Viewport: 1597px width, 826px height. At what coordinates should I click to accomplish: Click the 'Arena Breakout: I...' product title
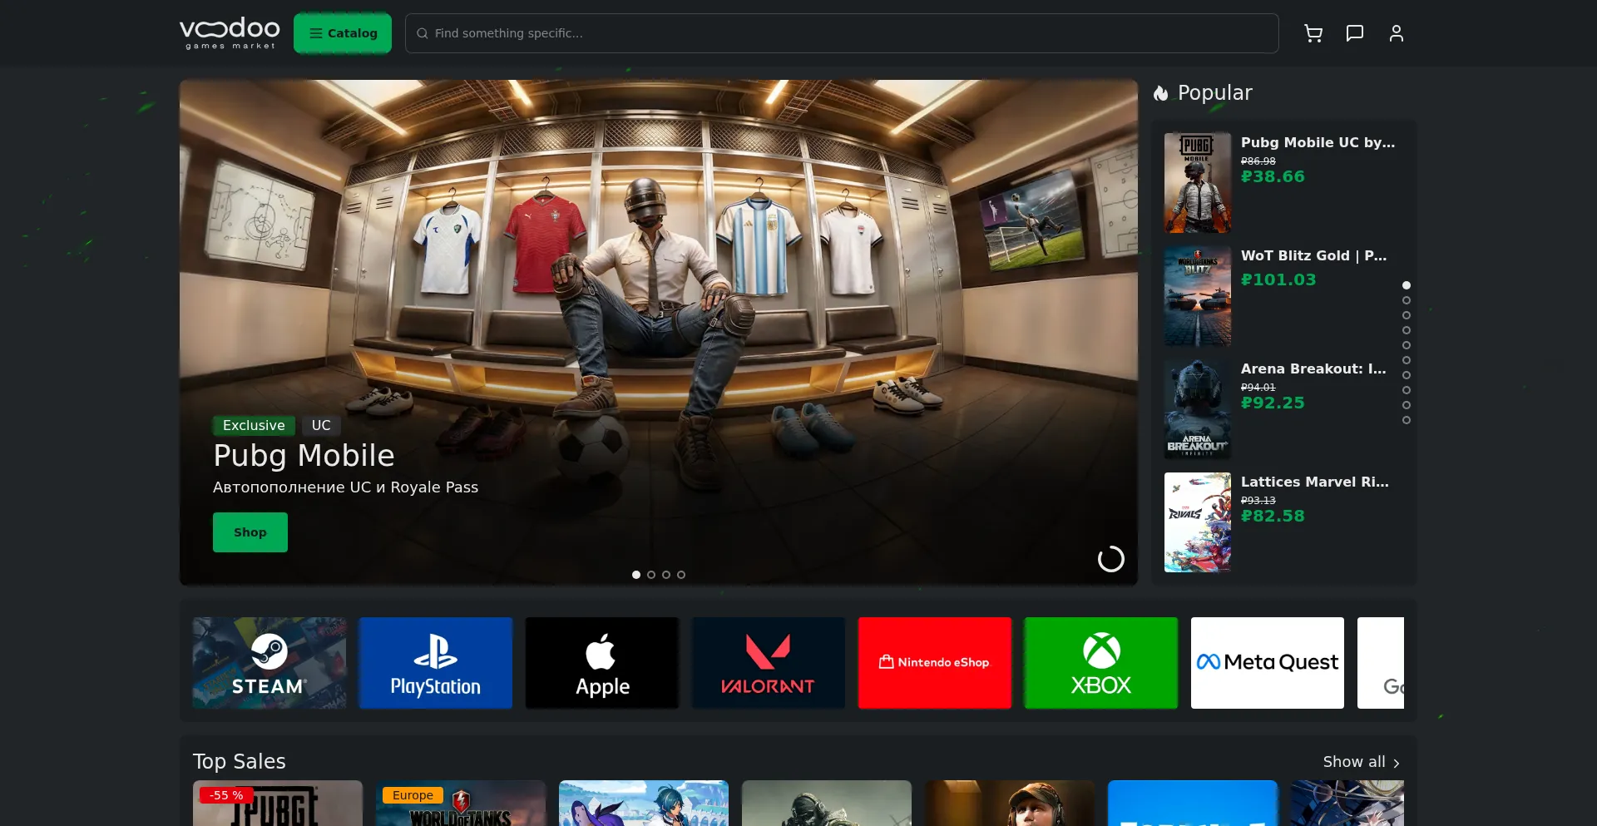click(x=1313, y=368)
